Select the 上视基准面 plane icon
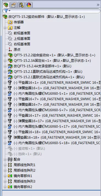The image size is (101, 196). point(10,39)
